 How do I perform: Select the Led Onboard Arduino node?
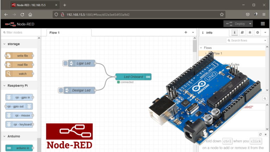pyautogui.click(x=133, y=77)
